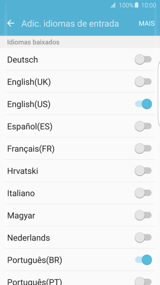Enable Español(ES) language switch
This screenshot has height=285, width=160.
pos(143,127)
